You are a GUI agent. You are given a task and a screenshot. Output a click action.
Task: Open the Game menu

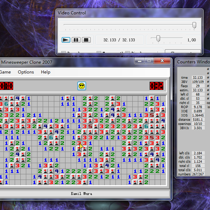tap(5, 72)
